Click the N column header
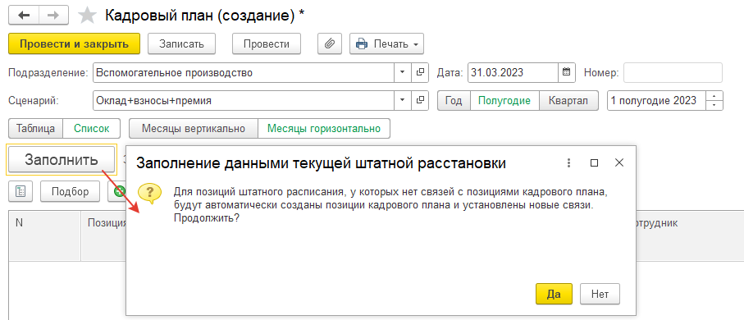Image resolution: width=744 pixels, height=320 pixels. click(x=45, y=235)
